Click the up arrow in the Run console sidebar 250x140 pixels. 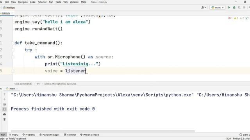(4, 94)
